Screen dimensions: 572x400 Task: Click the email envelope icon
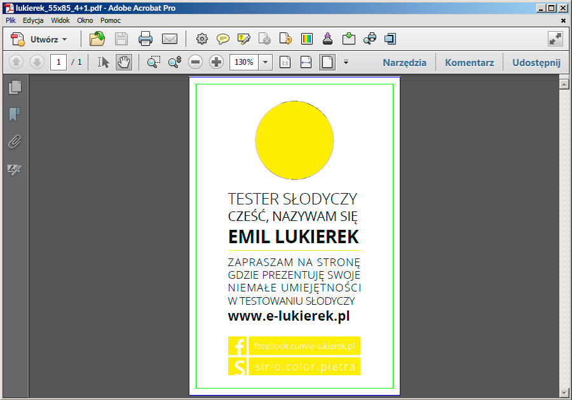[170, 39]
